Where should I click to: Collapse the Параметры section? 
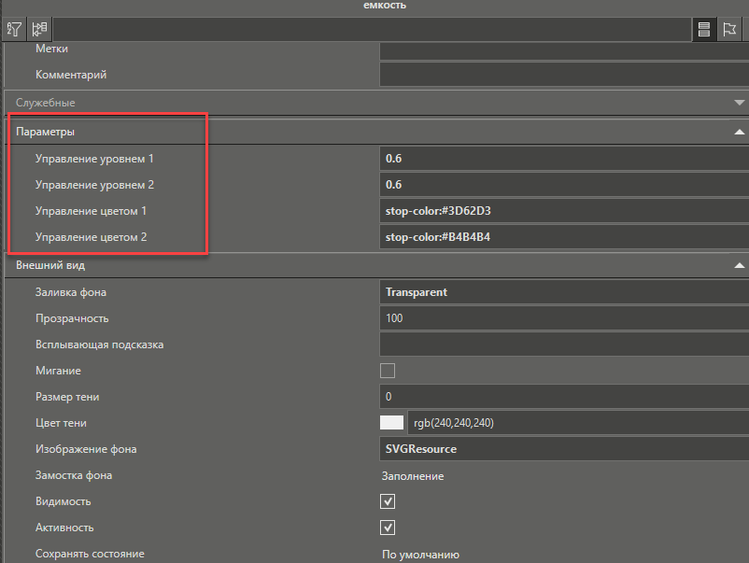[740, 132]
